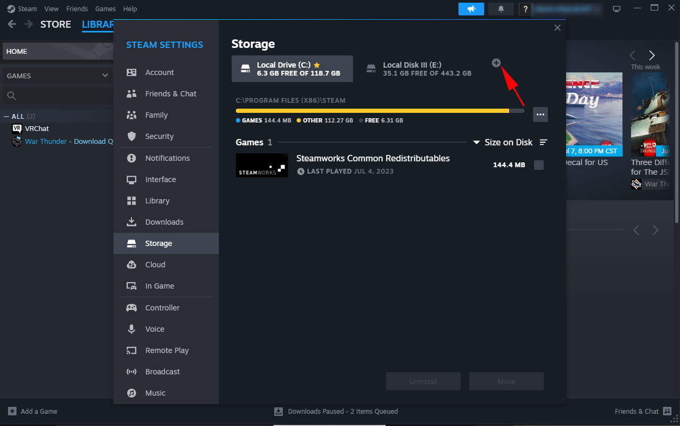Click the sort lines icon beside Size on Disk
680x426 pixels.
click(x=543, y=142)
